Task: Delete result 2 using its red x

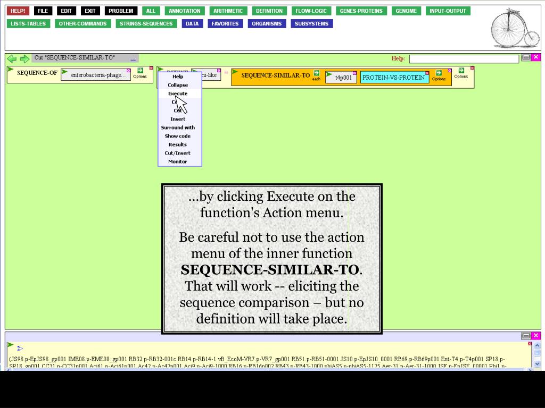Action: click(530, 344)
